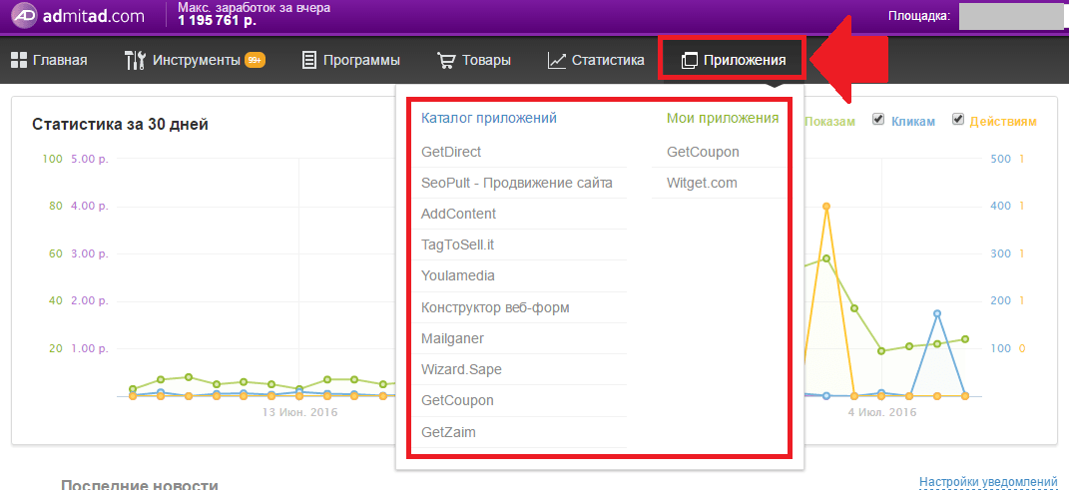This screenshot has height=490, width=1069.
Task: Go to the Главная page
Action: (x=49, y=60)
